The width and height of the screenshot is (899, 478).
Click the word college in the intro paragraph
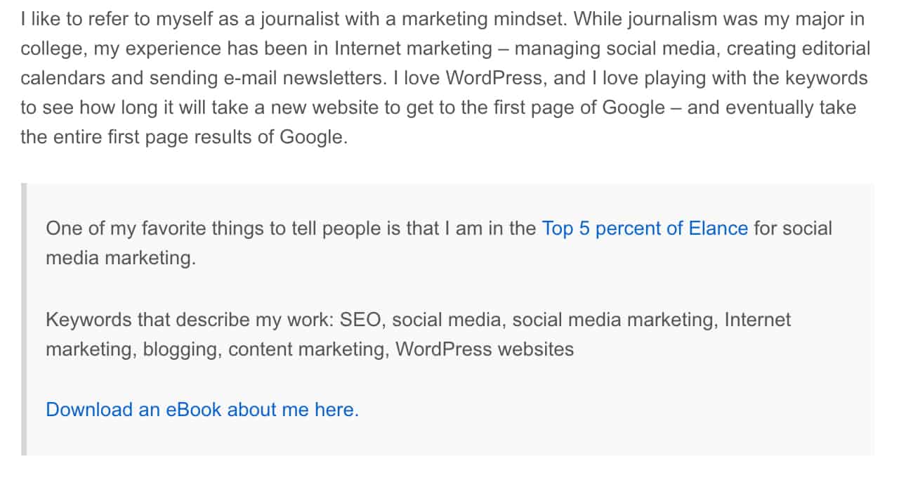click(x=52, y=49)
